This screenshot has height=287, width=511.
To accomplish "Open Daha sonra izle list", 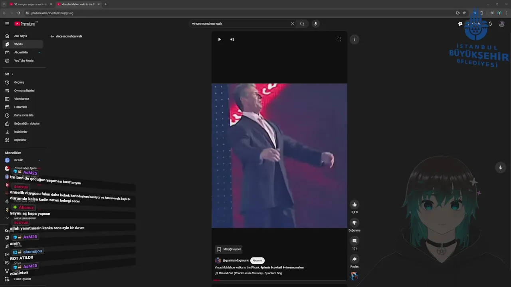I will point(23,115).
